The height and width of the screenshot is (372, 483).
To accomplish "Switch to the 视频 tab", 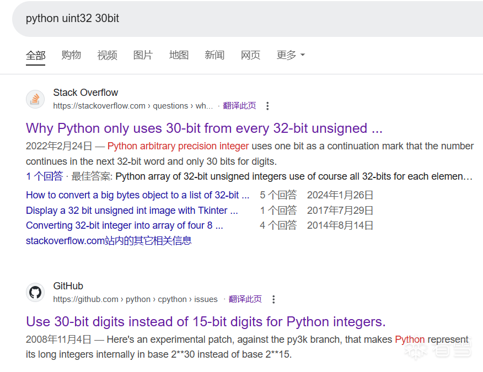I will coord(107,55).
